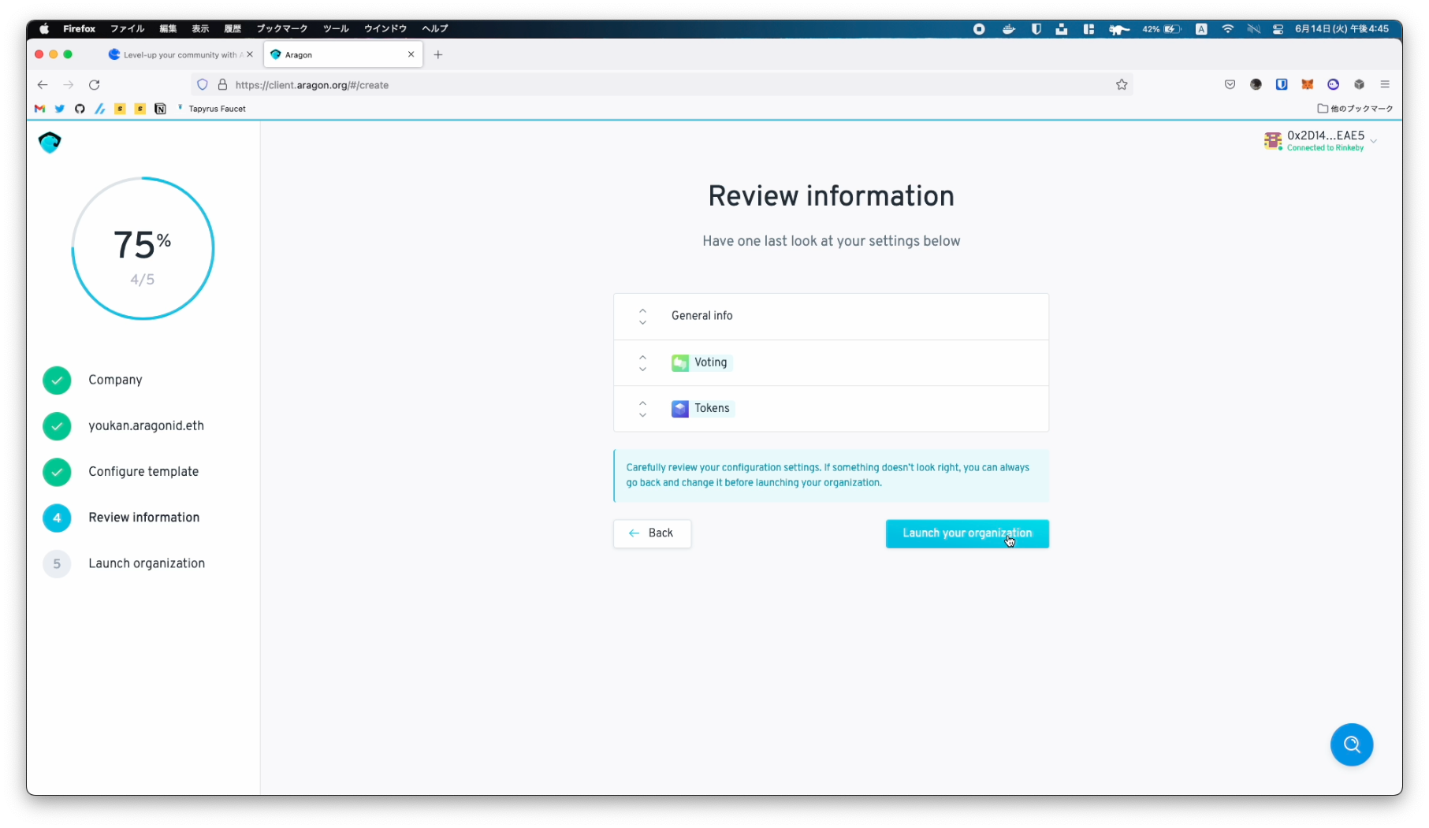Click the Aragon eagle logo in sidebar
The image size is (1429, 828).
(x=50, y=143)
